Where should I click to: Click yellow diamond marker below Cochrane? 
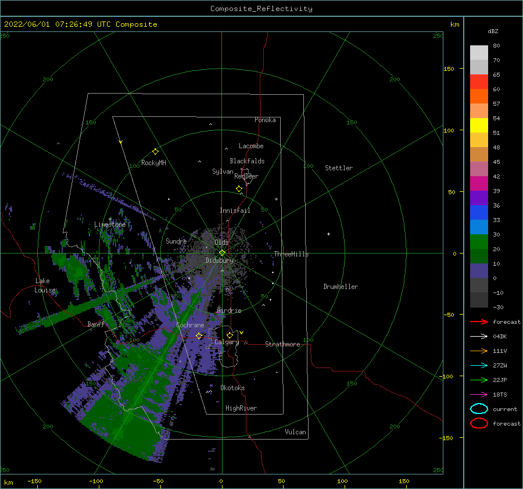pos(199,335)
